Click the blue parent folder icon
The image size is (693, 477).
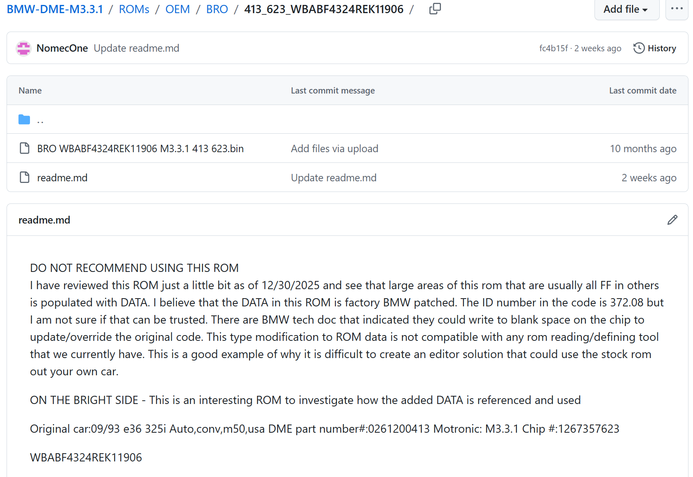(24, 119)
